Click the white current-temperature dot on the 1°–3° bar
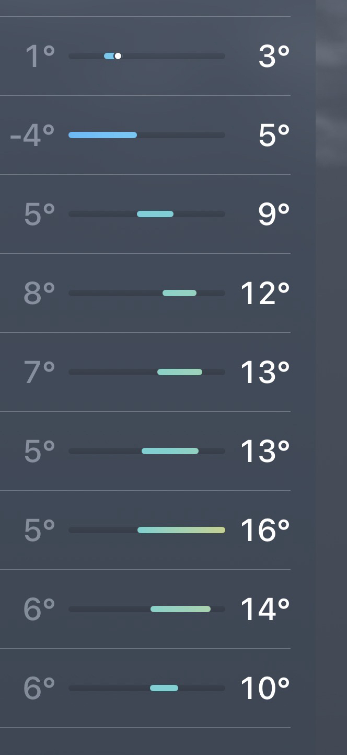This screenshot has height=755, width=347. [118, 56]
